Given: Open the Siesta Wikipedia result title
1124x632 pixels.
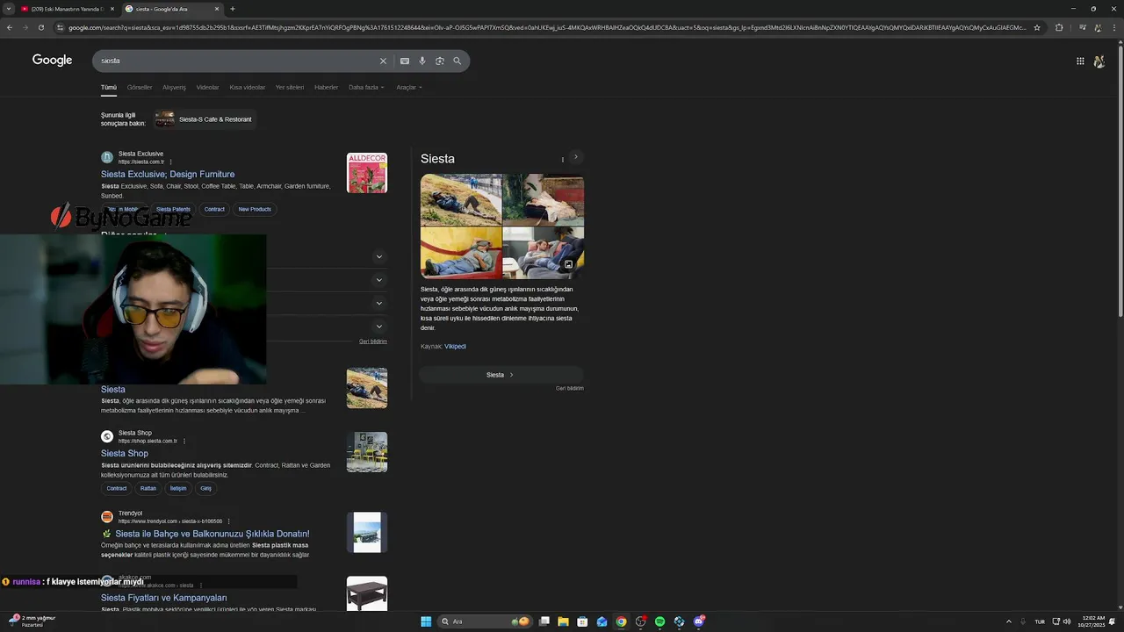Looking at the screenshot, I should 113,389.
